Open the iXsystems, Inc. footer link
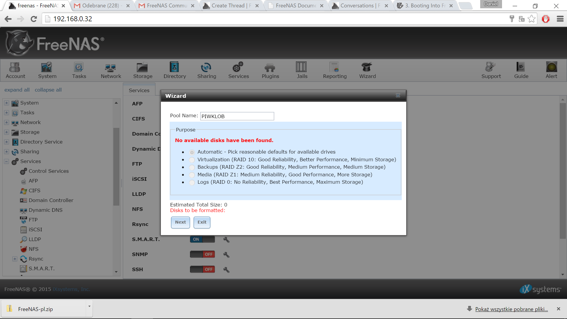The height and width of the screenshot is (319, 567). point(71,289)
